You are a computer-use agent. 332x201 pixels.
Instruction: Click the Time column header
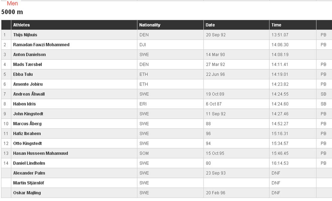[276, 25]
